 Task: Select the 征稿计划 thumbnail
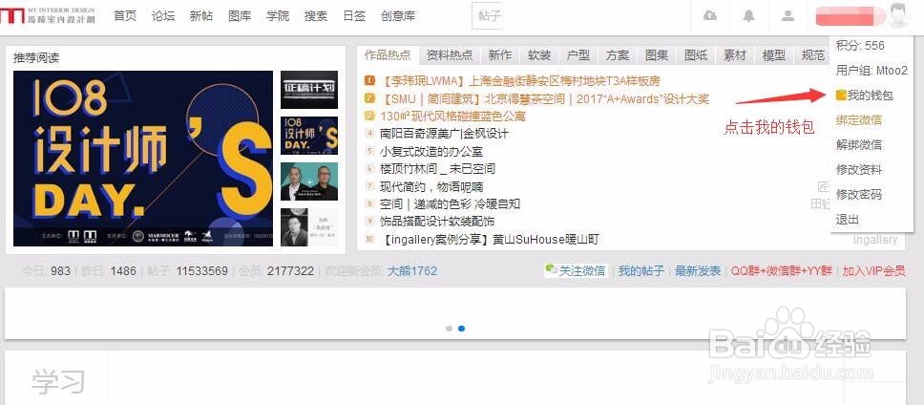click(x=308, y=90)
